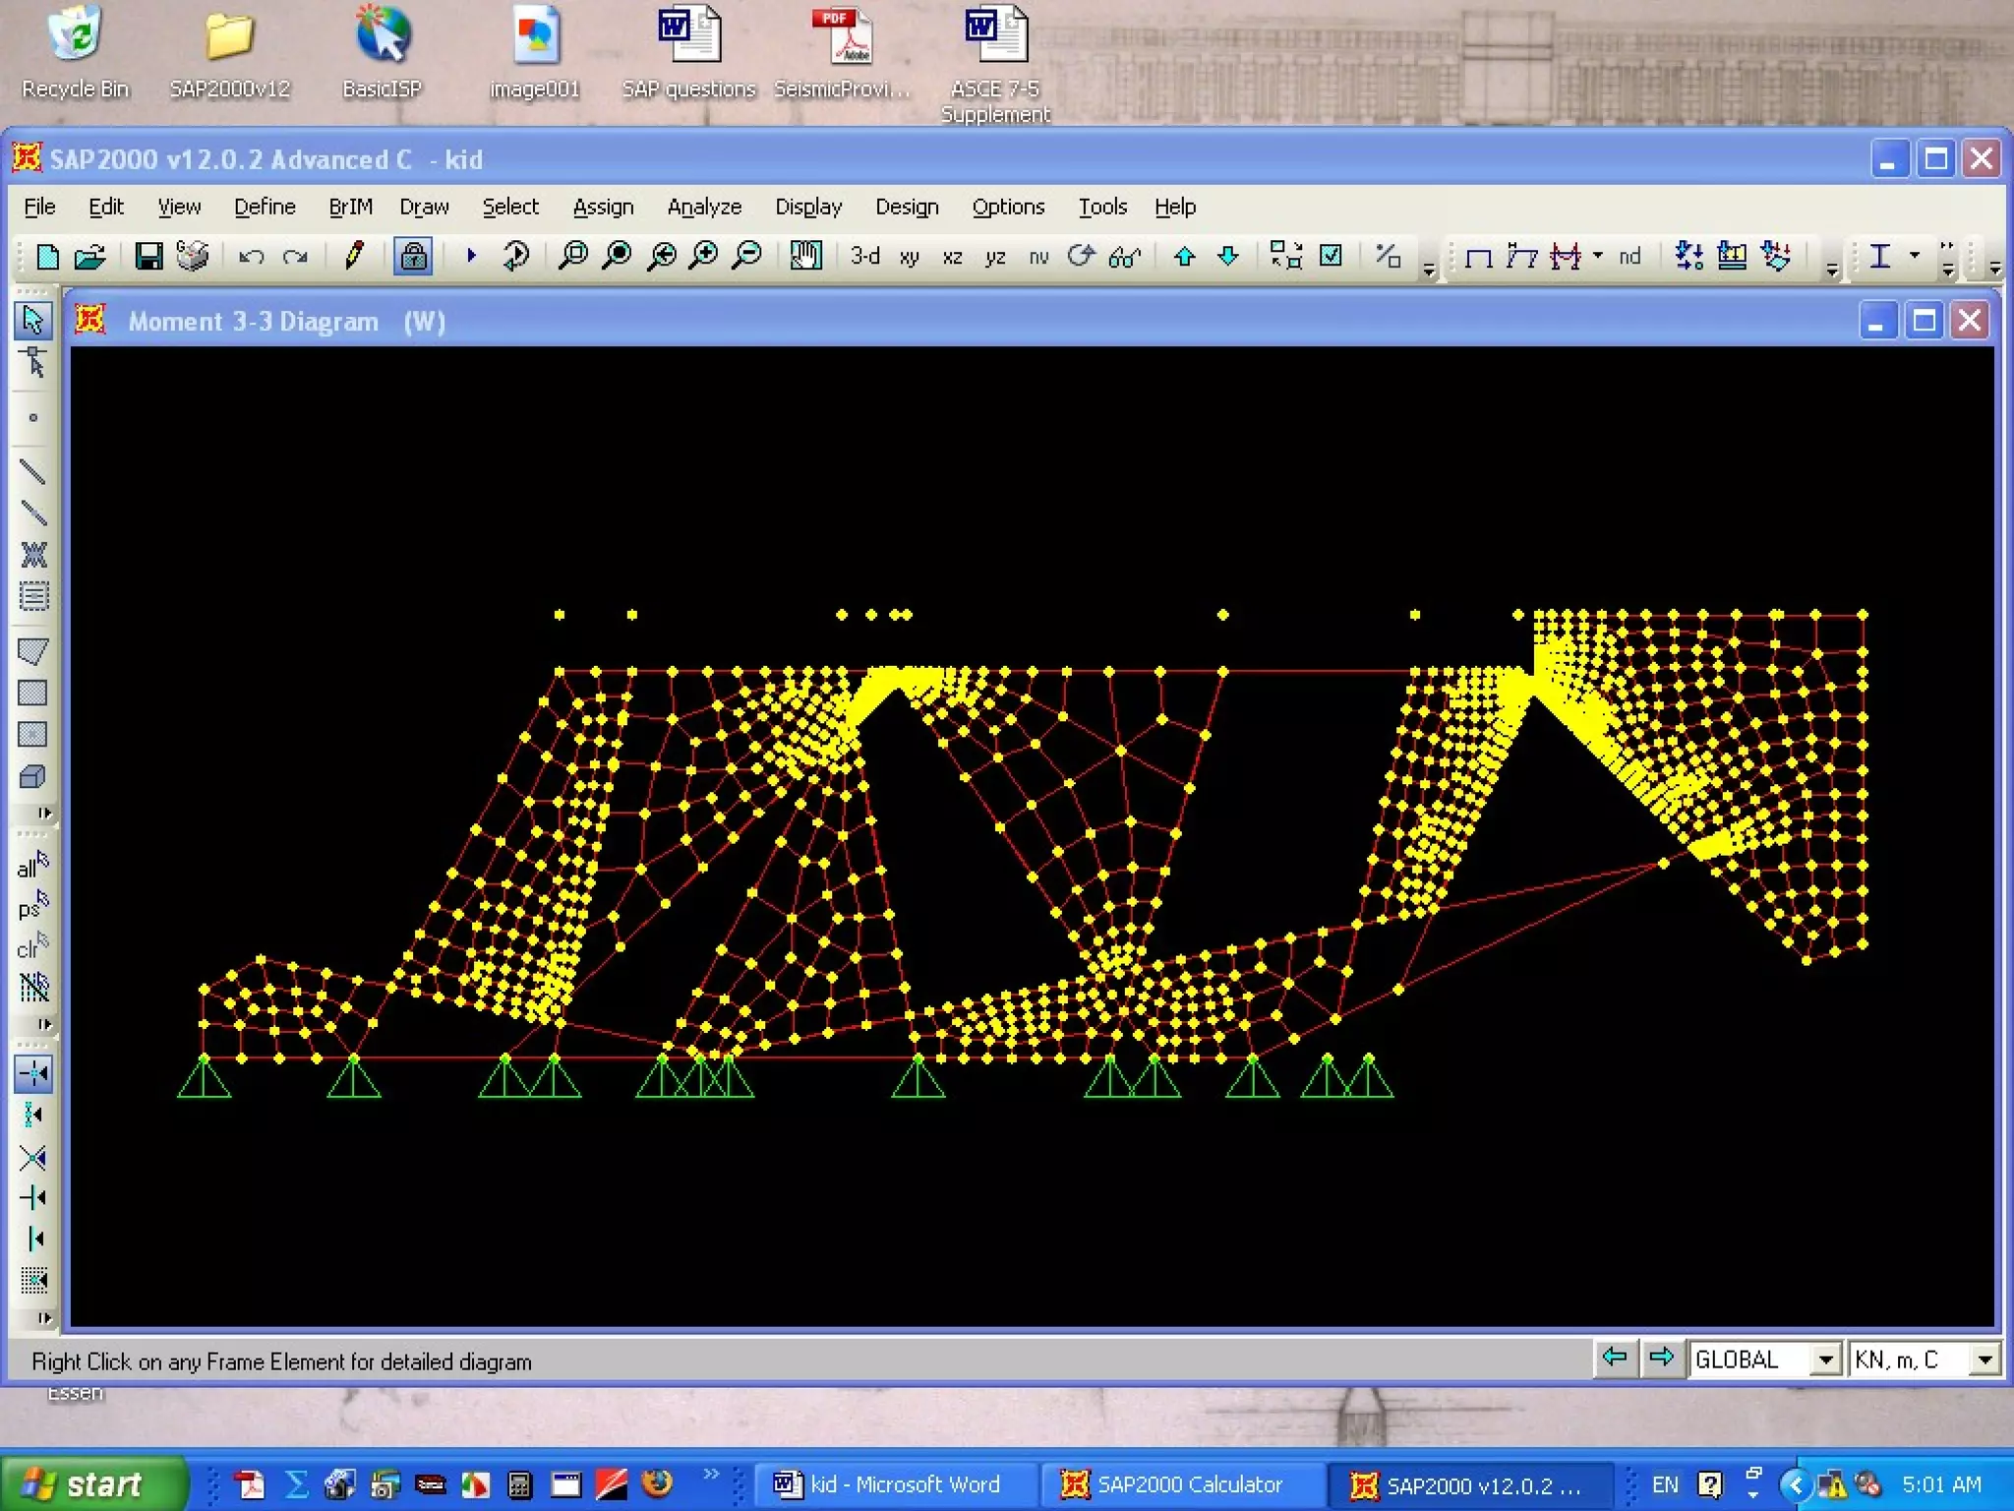The width and height of the screenshot is (2014, 1511).
Task: Expand the Show Forces/Stresses dropdown arrow
Action: click(1598, 255)
